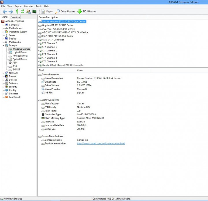208x201 pixels.
Task: Switch to the Favorites tab
Action: (15, 17)
